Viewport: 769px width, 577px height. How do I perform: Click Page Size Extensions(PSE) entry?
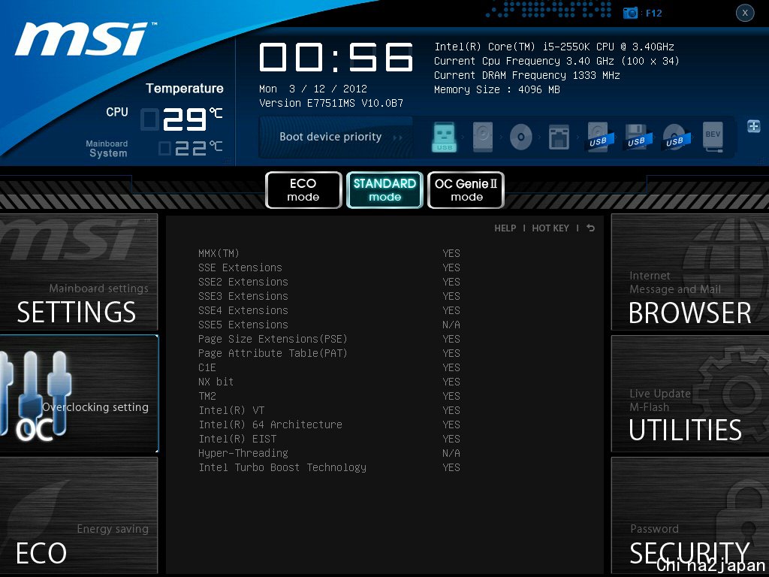pos(329,339)
